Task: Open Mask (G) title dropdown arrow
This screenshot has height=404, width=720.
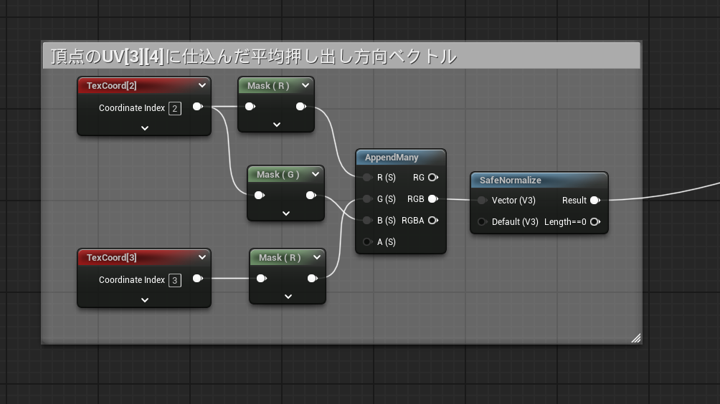Action: click(316, 174)
